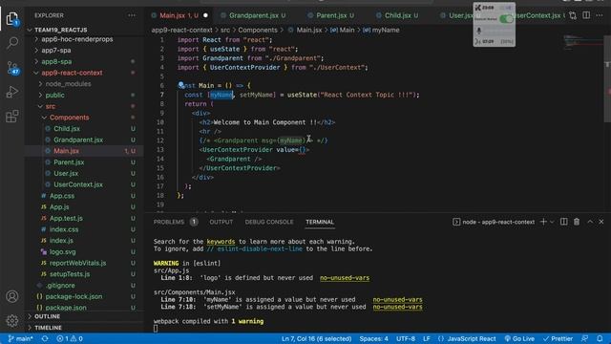The image size is (611, 344).
Task: Open the Accounts icon
Action: click(x=12, y=296)
